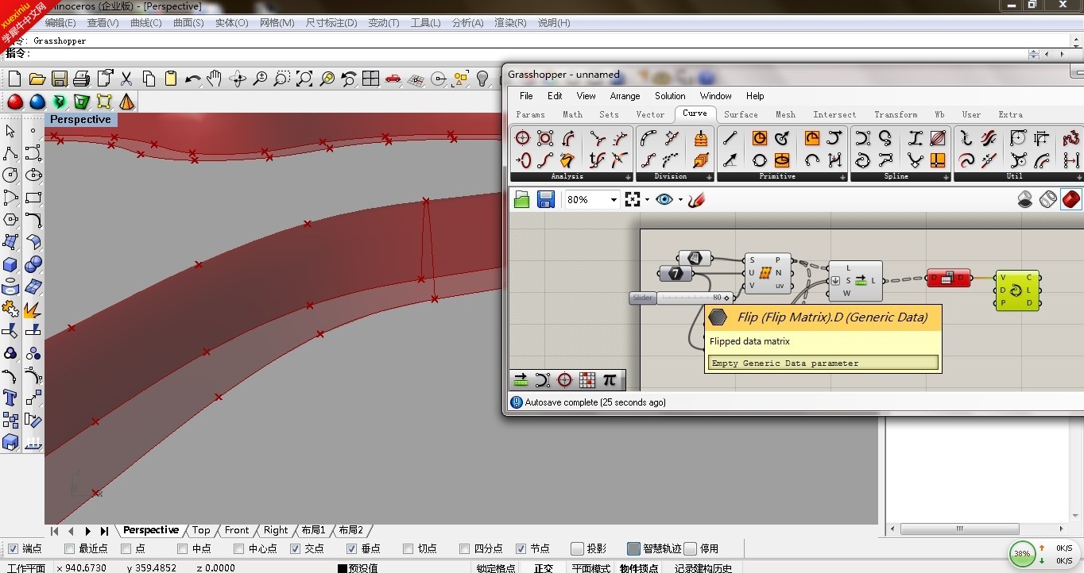
Task: Click the Line primitive icon in Curve tab
Action: point(730,139)
